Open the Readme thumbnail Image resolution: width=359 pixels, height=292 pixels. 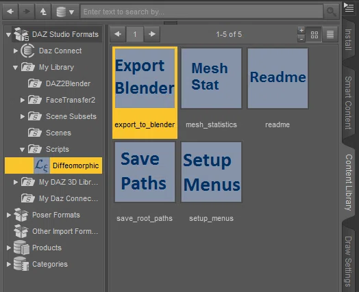click(277, 78)
